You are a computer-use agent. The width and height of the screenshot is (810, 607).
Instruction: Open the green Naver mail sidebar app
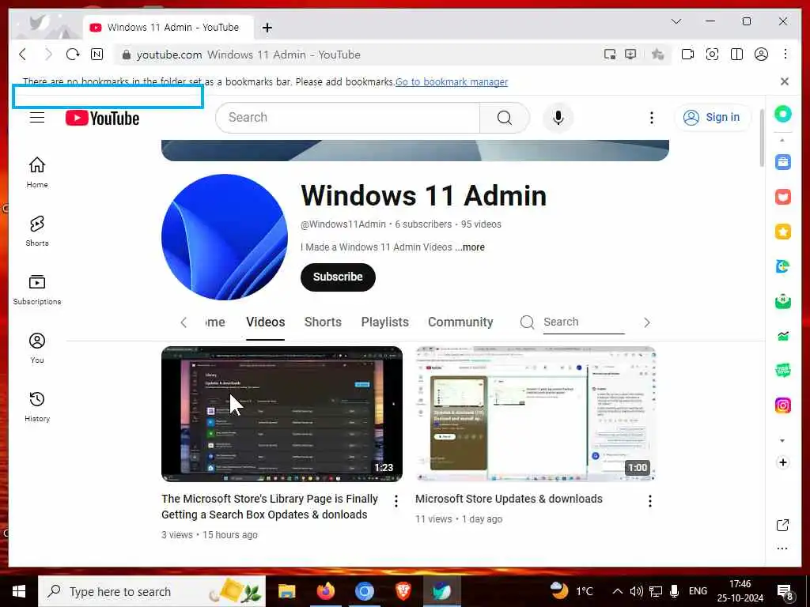pyautogui.click(x=782, y=301)
